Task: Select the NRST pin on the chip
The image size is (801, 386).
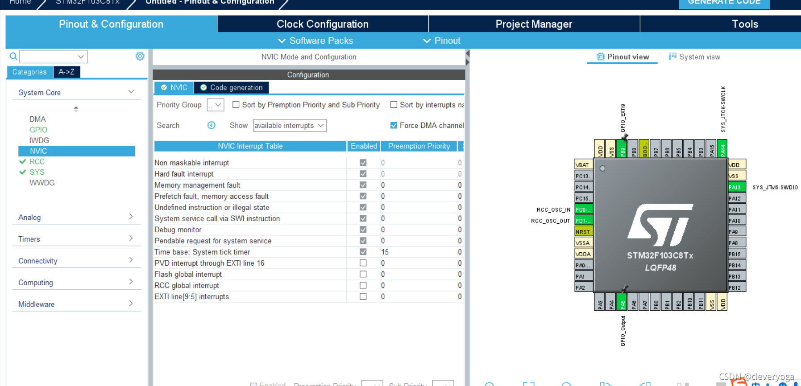Action: (584, 232)
